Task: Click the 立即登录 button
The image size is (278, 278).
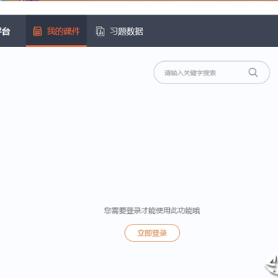Action: coord(152,233)
